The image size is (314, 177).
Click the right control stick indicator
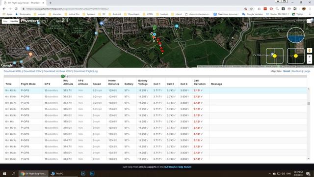295,56
